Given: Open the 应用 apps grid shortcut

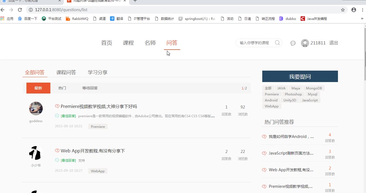Looking at the screenshot, I should point(7,19).
